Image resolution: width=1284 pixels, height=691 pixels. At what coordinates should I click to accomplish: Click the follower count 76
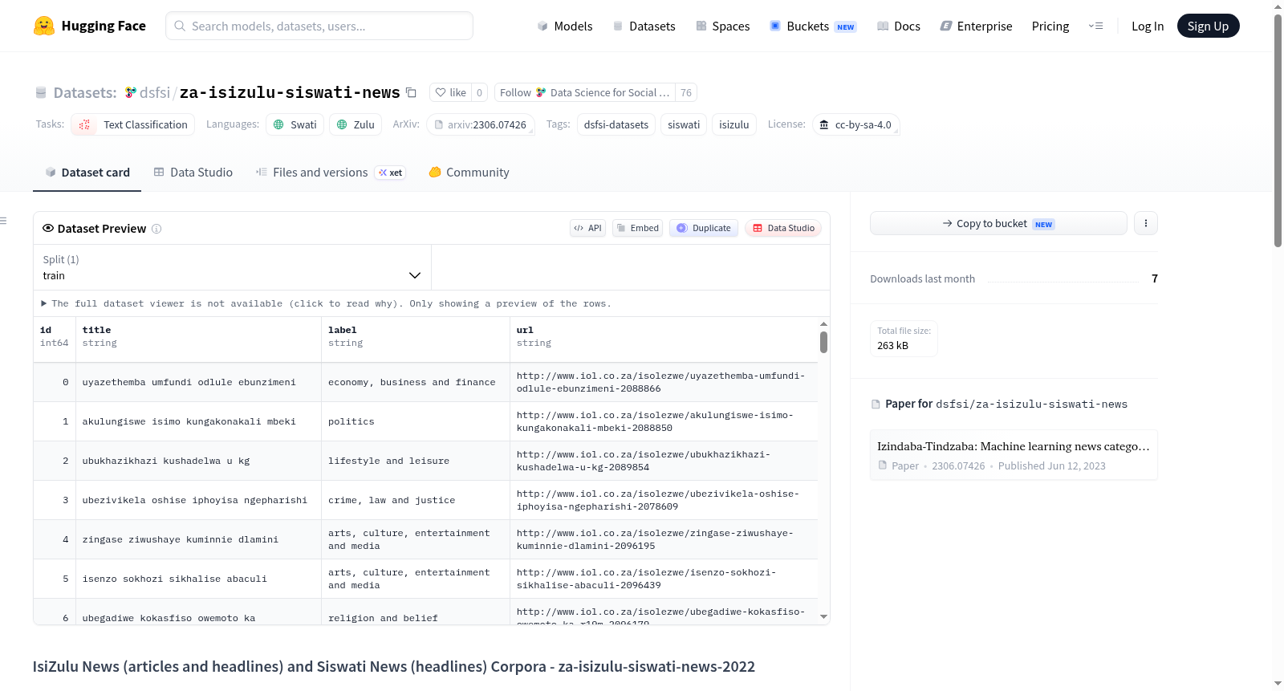click(x=686, y=92)
